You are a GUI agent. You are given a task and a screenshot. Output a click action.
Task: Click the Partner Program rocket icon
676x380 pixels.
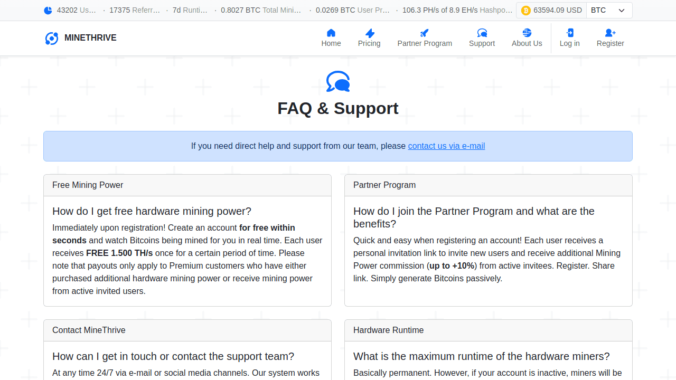click(x=424, y=33)
